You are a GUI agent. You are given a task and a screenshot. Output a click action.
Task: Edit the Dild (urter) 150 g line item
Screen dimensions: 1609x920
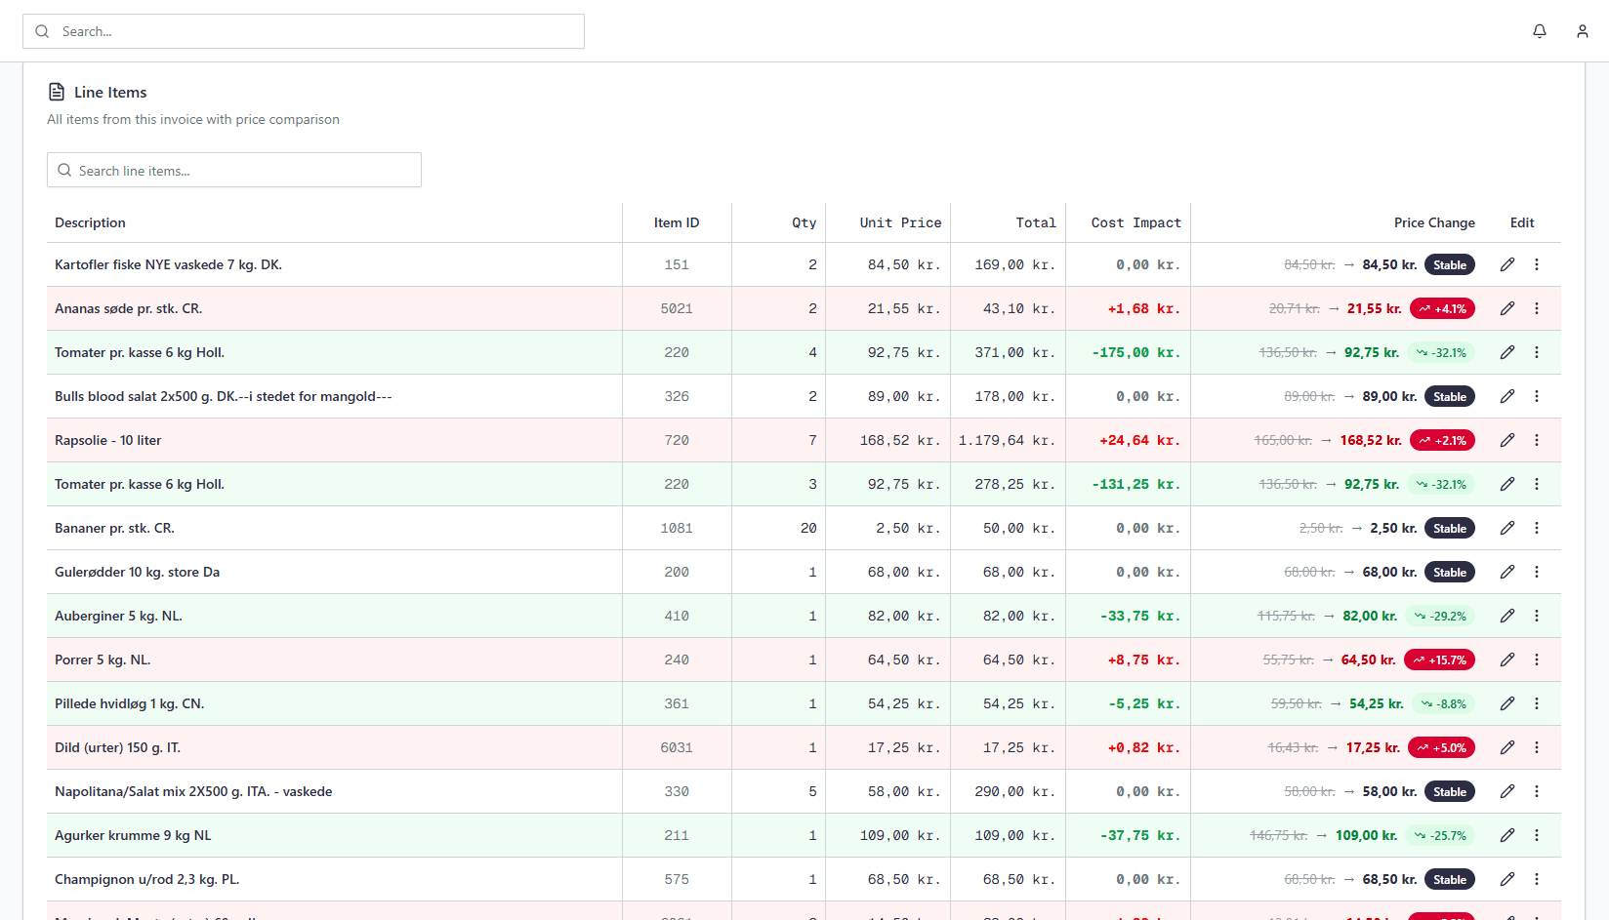tap(1506, 747)
